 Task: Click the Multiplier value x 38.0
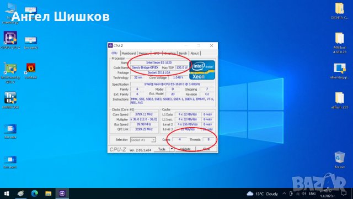[x=143, y=119]
